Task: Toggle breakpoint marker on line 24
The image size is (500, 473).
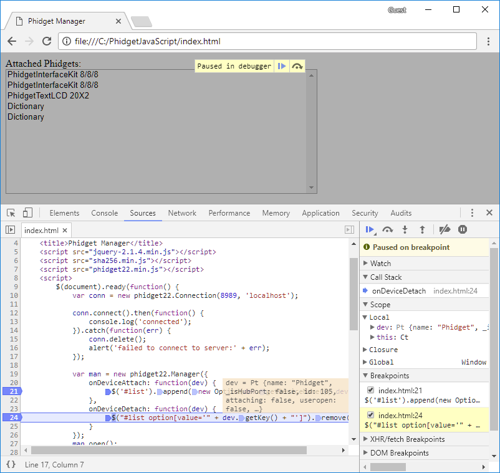Action: click(12, 417)
